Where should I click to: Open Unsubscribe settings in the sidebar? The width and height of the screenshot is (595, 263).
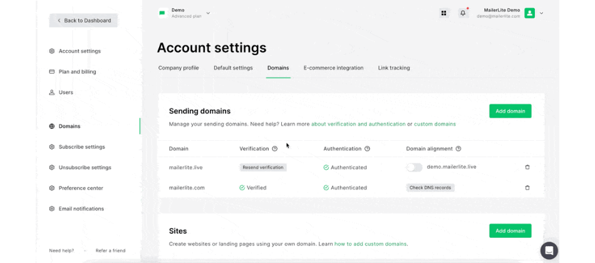tap(85, 167)
